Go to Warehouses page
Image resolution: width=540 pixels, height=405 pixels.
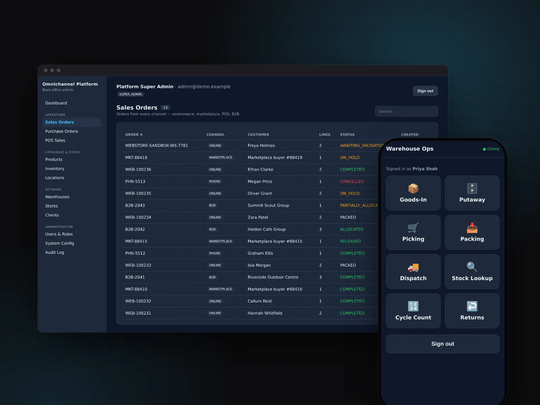click(x=57, y=197)
